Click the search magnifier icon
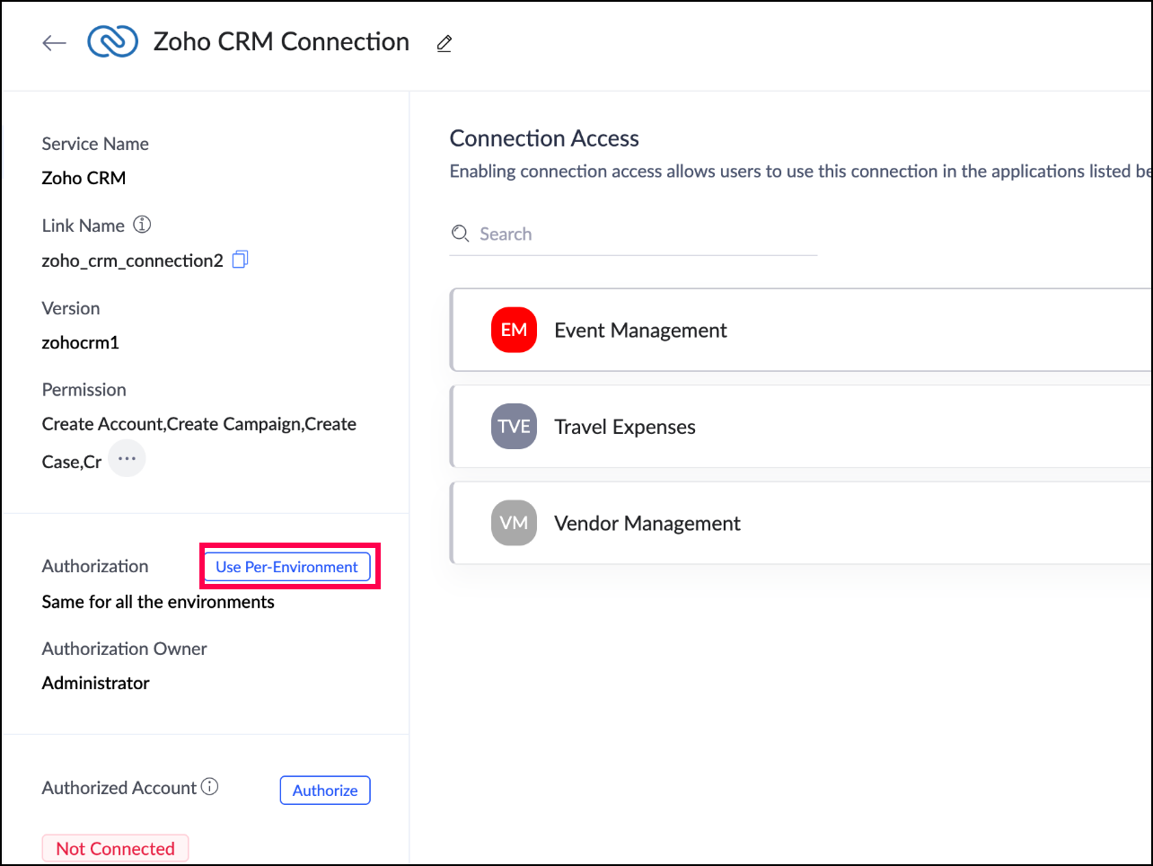Image resolution: width=1153 pixels, height=866 pixels. tap(460, 234)
